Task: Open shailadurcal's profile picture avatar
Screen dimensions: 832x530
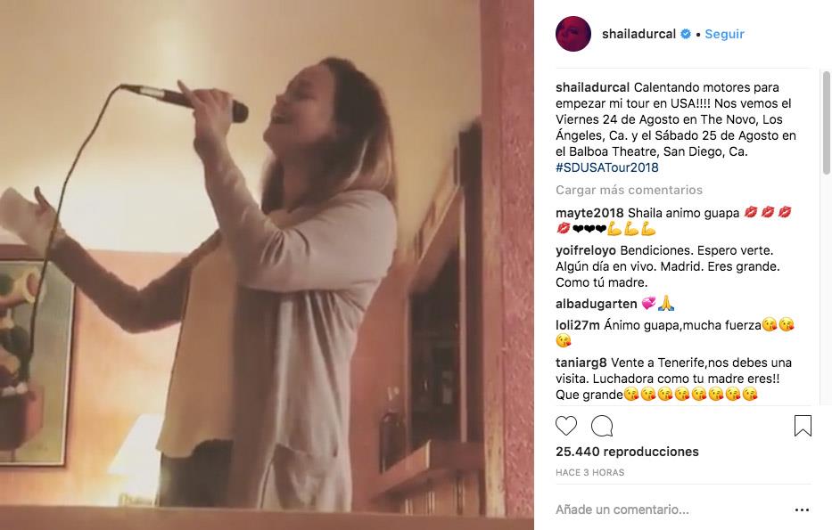Action: click(573, 34)
